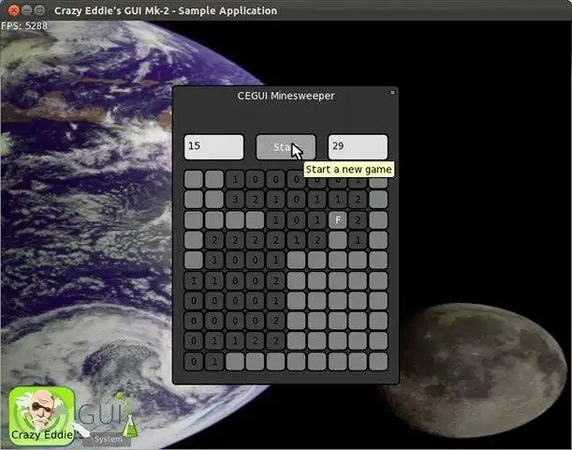Click the 2 cell directly right of the F flag
Viewport: 572px width, 450px height.
pos(358,220)
